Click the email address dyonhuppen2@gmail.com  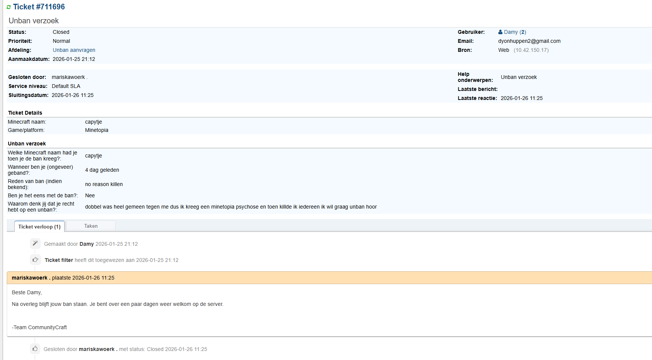(529, 41)
